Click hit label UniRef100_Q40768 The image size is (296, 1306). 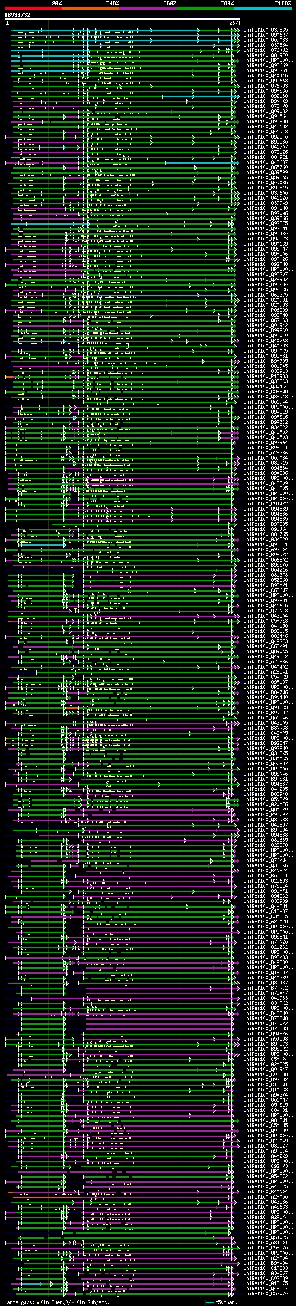point(265,341)
